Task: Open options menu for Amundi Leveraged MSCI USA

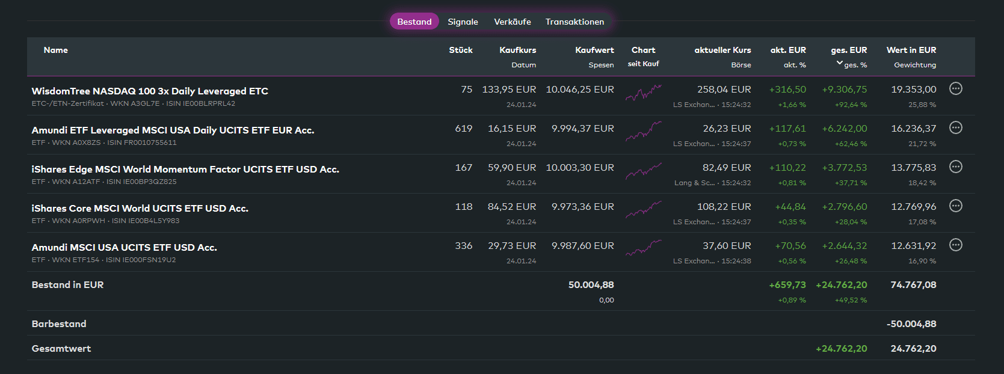Action: (955, 128)
